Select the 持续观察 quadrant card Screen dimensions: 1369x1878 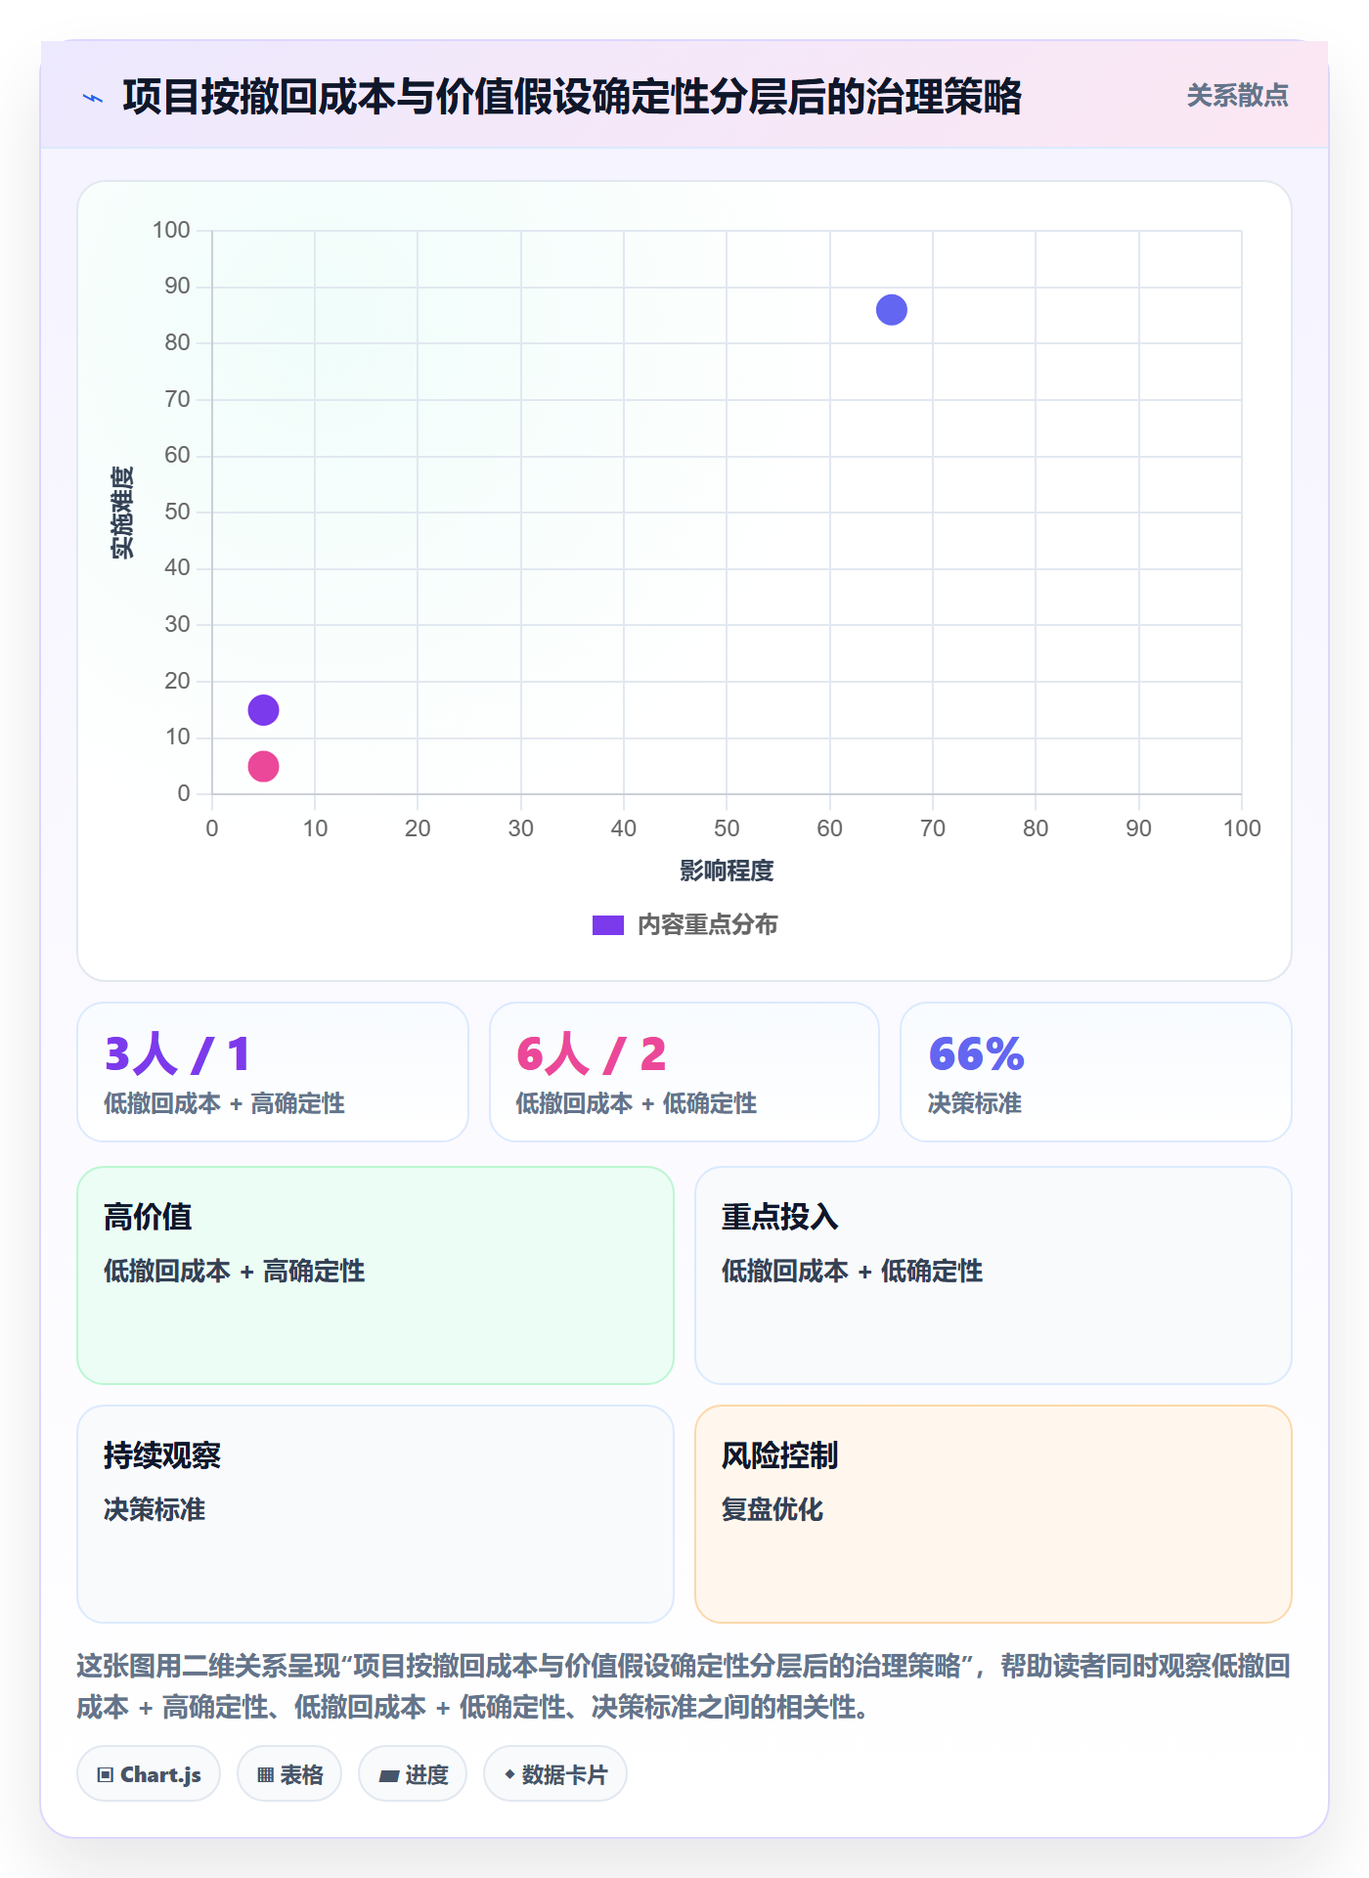pos(375,1514)
